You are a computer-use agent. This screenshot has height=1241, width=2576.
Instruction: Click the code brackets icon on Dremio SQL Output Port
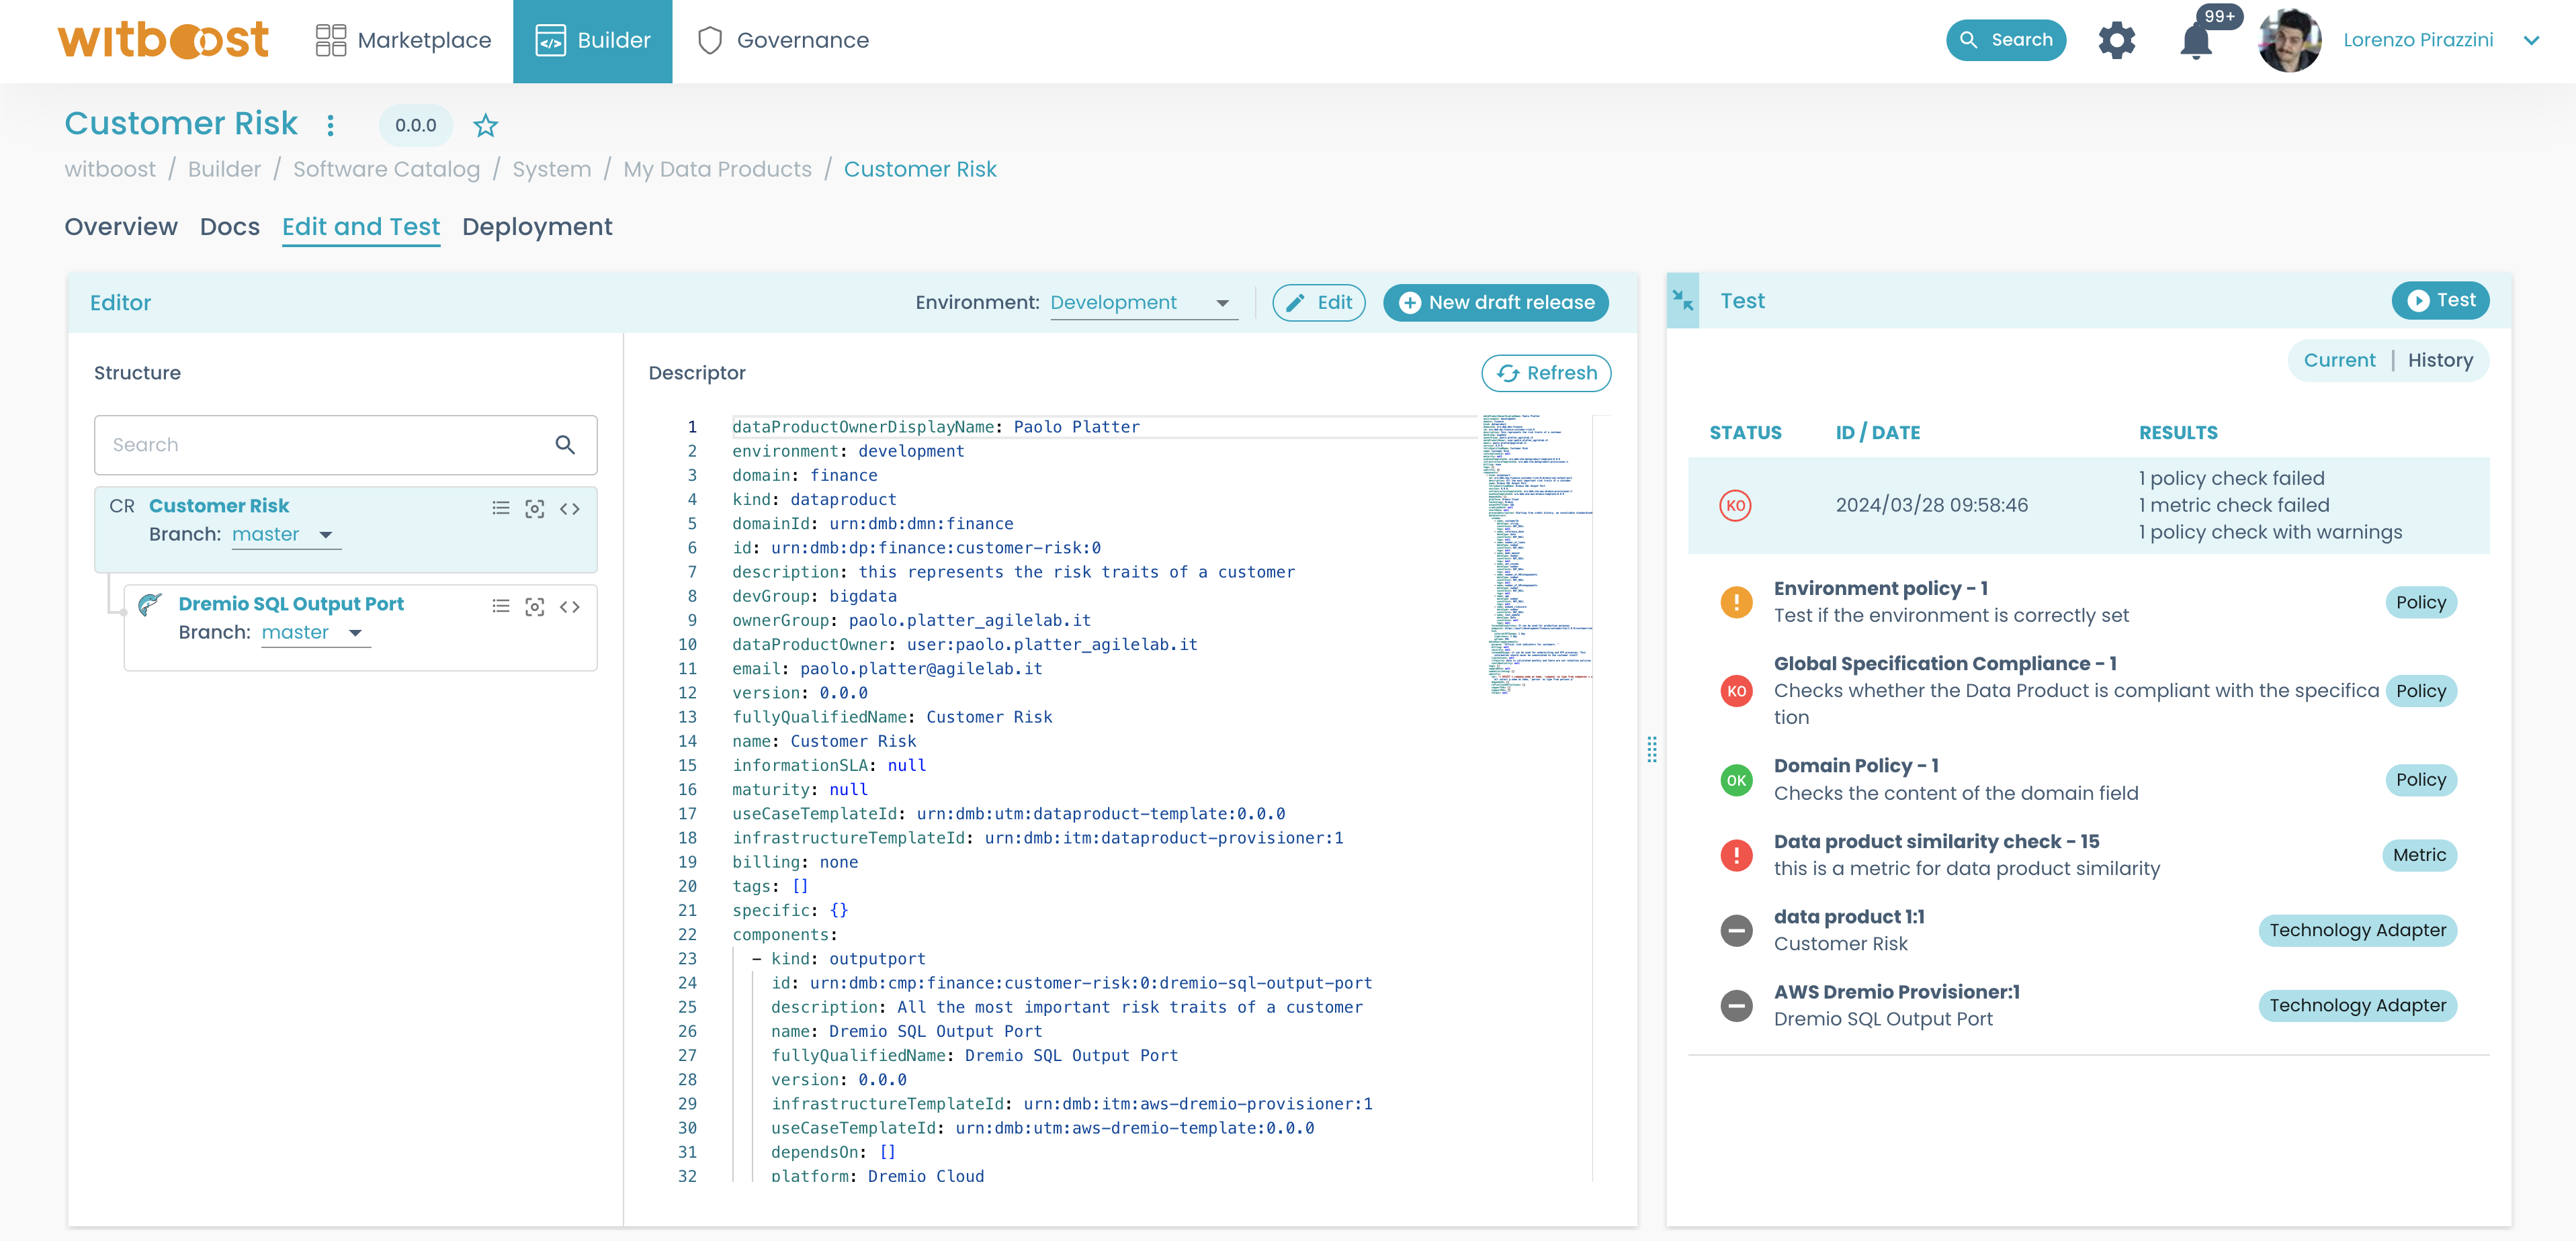[x=570, y=606]
